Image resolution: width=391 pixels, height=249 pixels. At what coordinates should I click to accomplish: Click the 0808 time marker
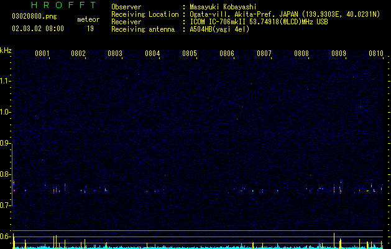coord(301,54)
